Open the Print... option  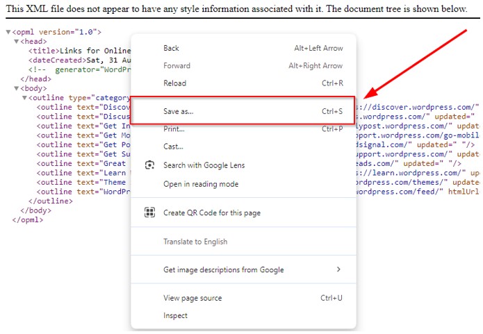[174, 129]
